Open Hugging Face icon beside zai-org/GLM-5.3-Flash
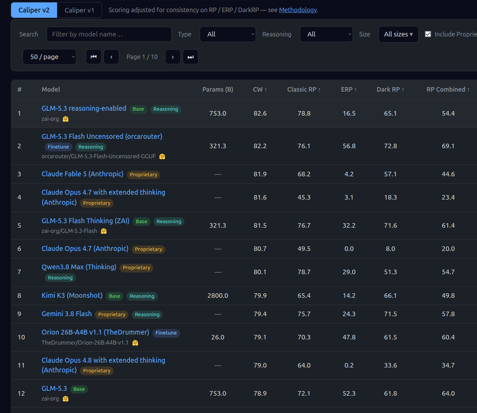477x413 pixels. (x=104, y=231)
